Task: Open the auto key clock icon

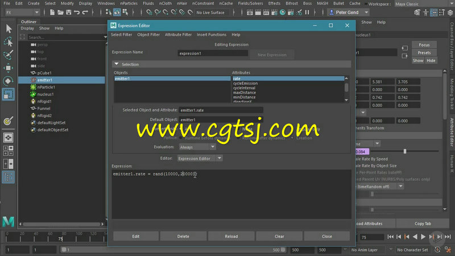Action: pos(437,250)
